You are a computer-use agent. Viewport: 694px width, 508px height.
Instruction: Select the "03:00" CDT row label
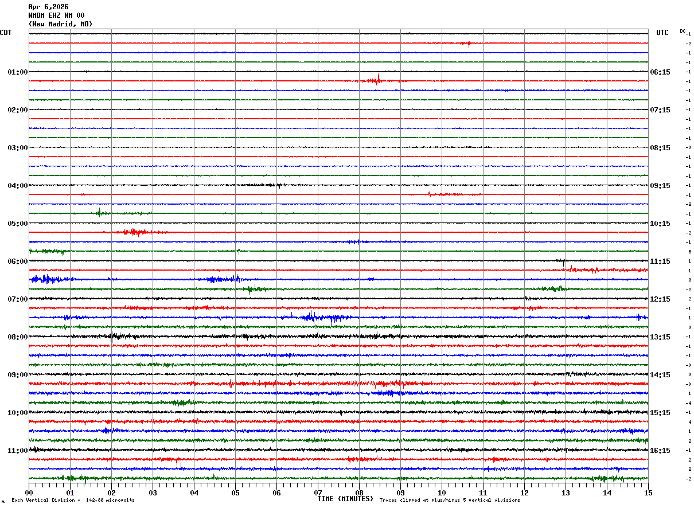point(18,148)
